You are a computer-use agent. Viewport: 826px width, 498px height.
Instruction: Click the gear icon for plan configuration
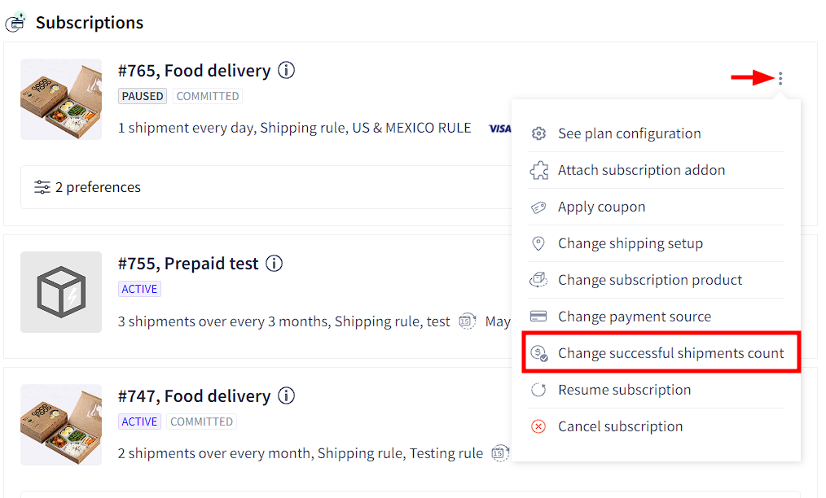[538, 133]
